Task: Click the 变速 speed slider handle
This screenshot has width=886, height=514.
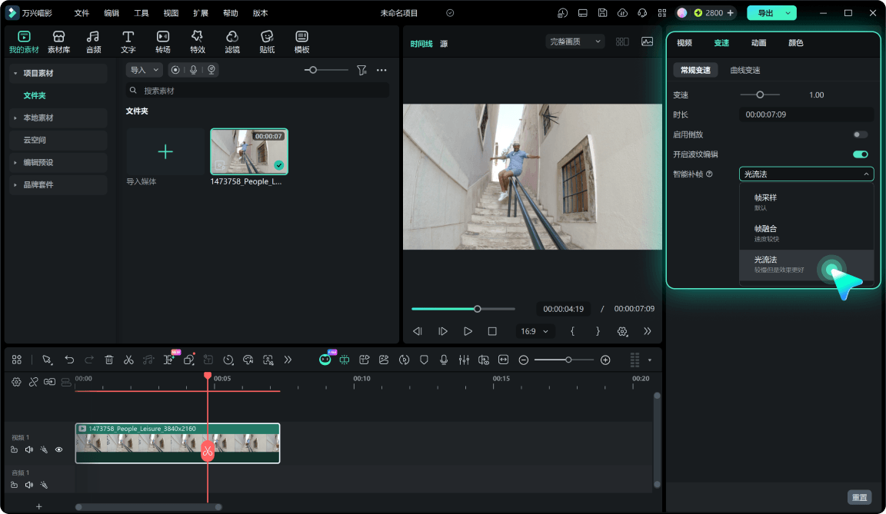Action: point(760,95)
